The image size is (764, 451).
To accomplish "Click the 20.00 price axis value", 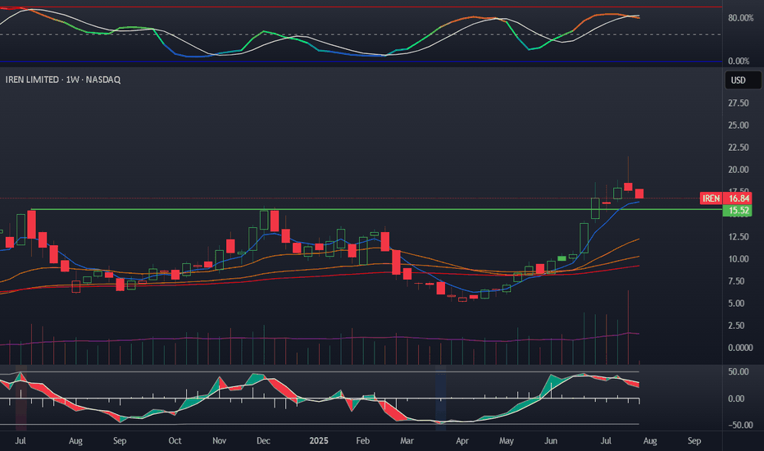I will pos(738,170).
